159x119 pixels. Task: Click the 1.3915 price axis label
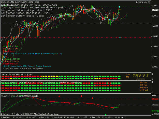click(x=155, y=67)
